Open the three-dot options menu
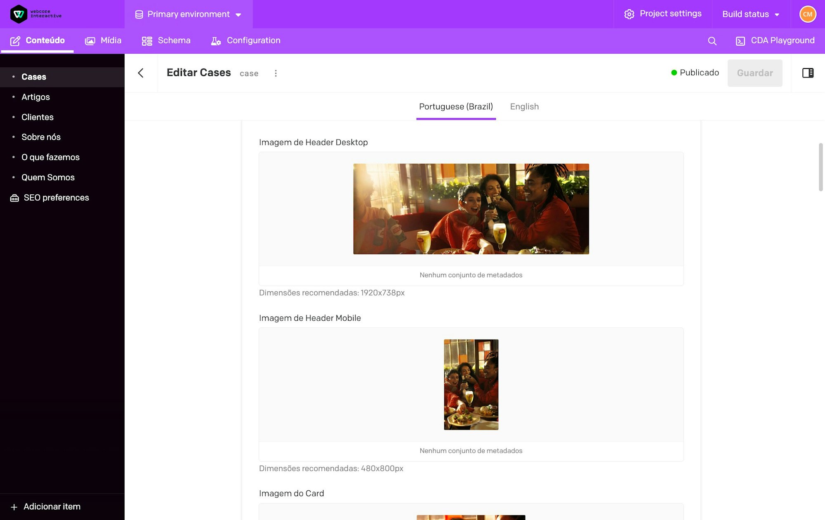This screenshot has height=520, width=825. click(276, 73)
